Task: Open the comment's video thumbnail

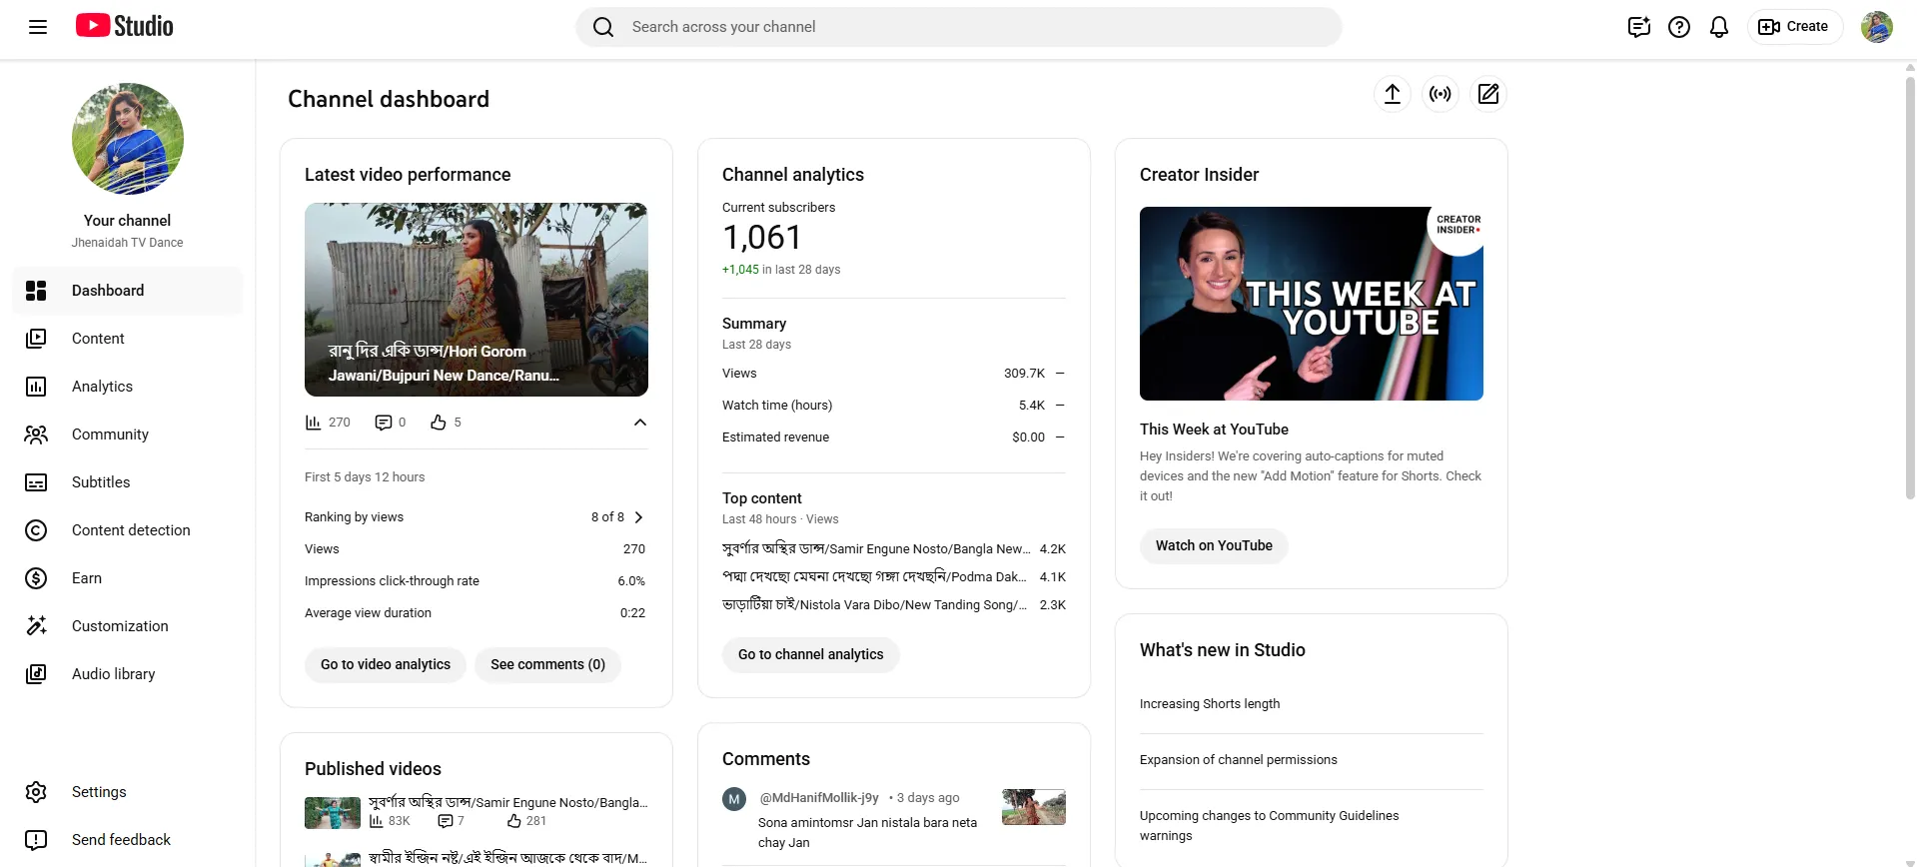Action: 1034,807
